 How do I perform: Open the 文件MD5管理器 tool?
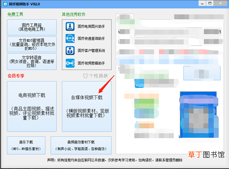(32, 44)
